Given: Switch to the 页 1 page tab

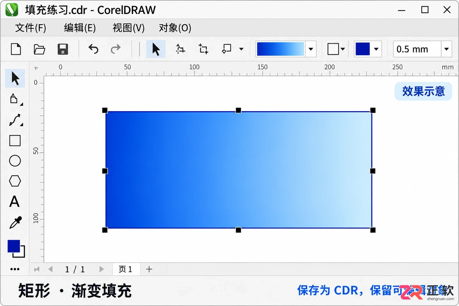Looking at the screenshot, I should pos(127,269).
